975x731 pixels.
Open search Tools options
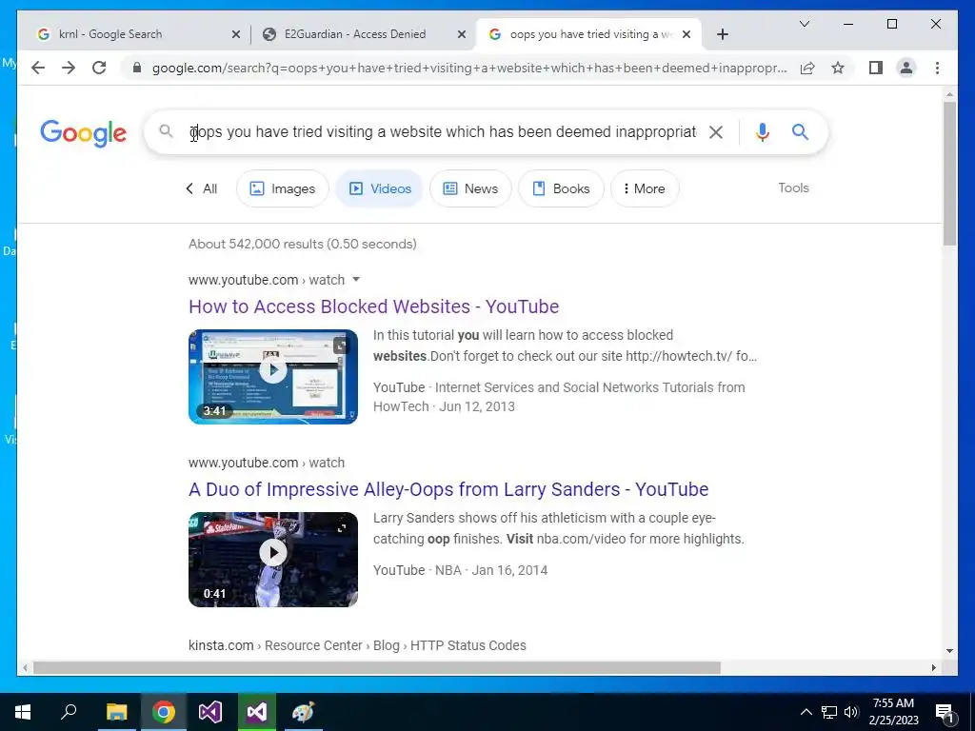(793, 188)
